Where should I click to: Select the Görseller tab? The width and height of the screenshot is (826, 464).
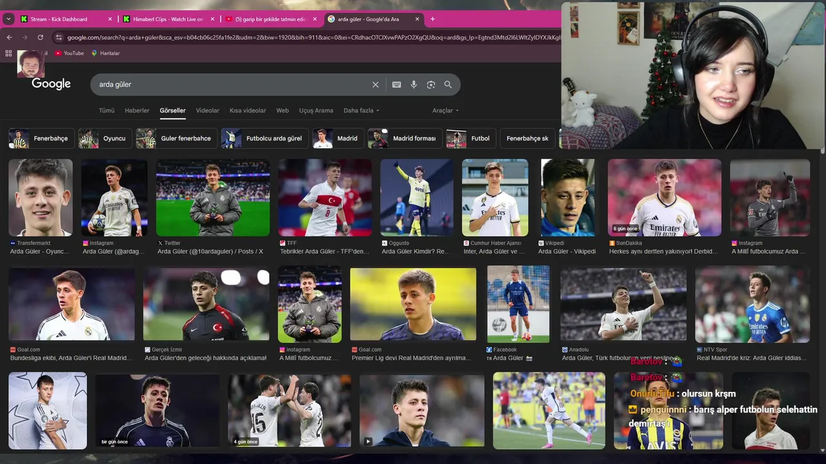tap(172, 110)
